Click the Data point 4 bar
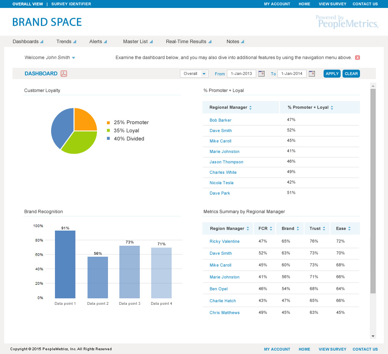Image resolution: width=388 pixels, height=354 pixels. (x=161, y=273)
